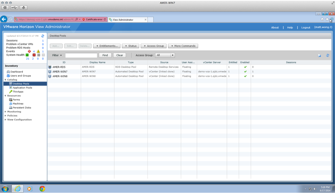Click the Logout link

click(x=306, y=28)
